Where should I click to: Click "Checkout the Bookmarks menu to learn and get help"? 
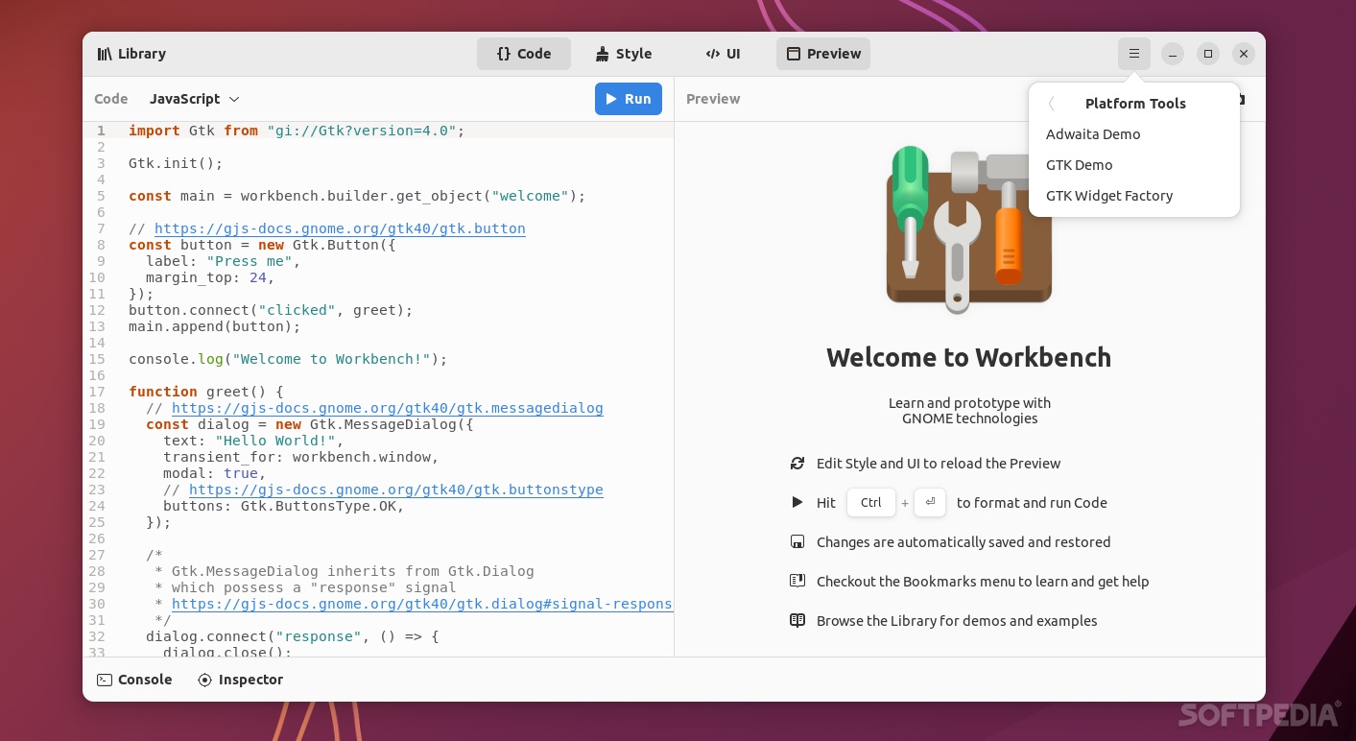(x=983, y=582)
